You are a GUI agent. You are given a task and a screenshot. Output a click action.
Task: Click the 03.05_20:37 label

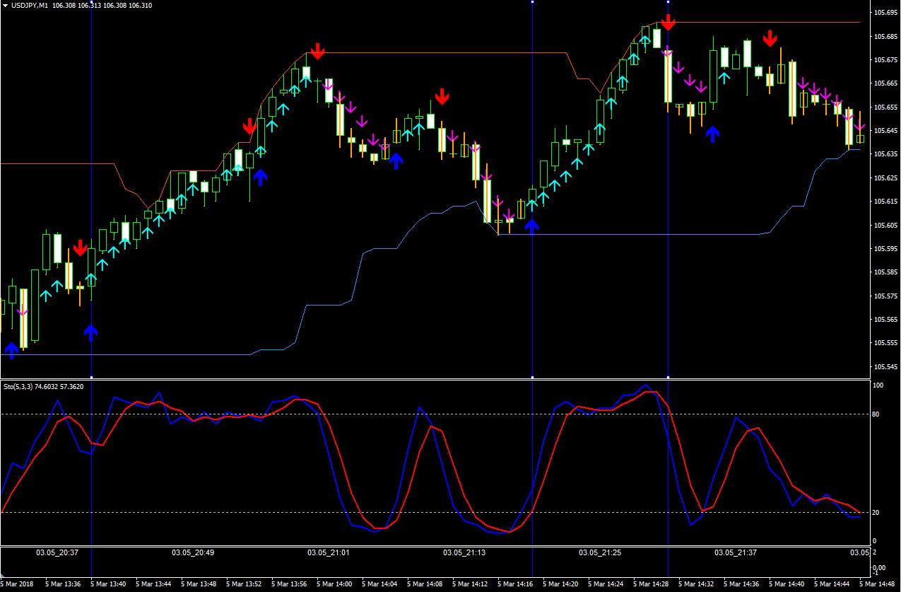57,552
